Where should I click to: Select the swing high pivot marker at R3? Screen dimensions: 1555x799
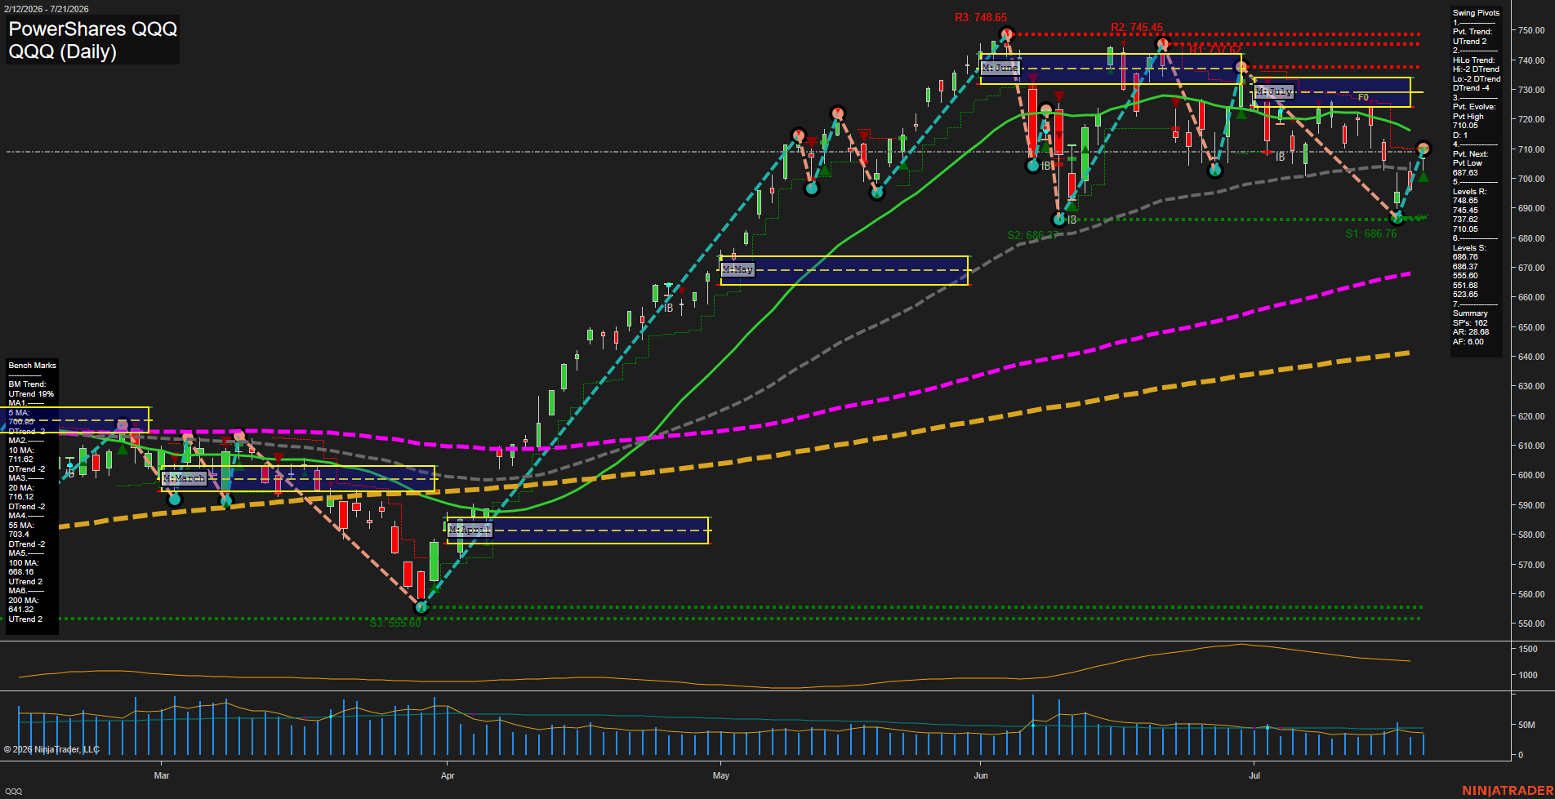(1006, 34)
